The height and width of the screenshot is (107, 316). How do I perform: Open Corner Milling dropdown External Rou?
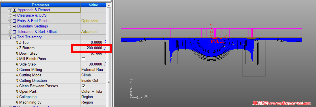(94, 70)
